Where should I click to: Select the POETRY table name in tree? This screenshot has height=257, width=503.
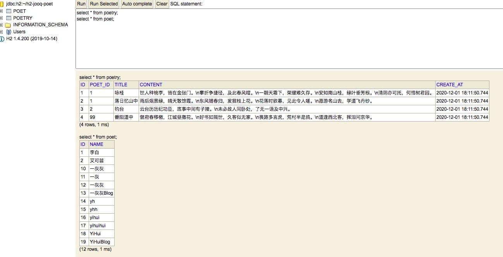(x=23, y=18)
